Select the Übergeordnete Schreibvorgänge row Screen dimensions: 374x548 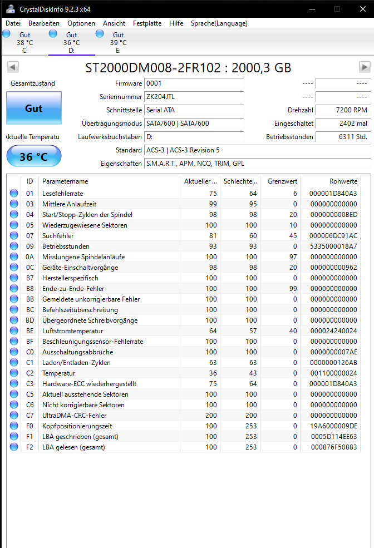[184, 320]
